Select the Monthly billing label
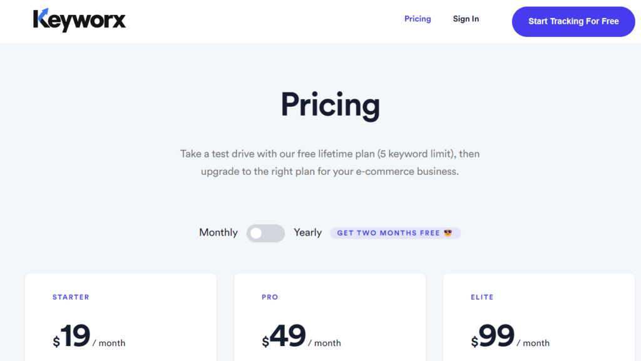This screenshot has height=361, width=641. 218,232
